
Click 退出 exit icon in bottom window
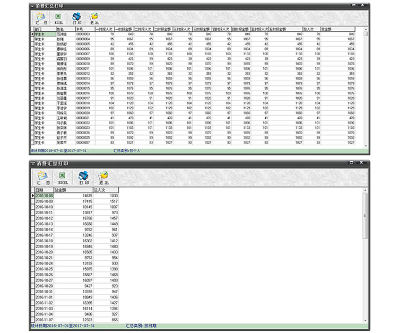coord(103,178)
